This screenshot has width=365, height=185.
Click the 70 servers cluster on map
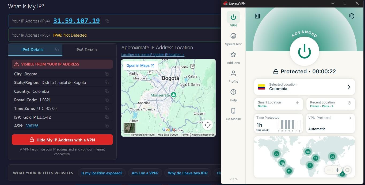coord(276,154)
